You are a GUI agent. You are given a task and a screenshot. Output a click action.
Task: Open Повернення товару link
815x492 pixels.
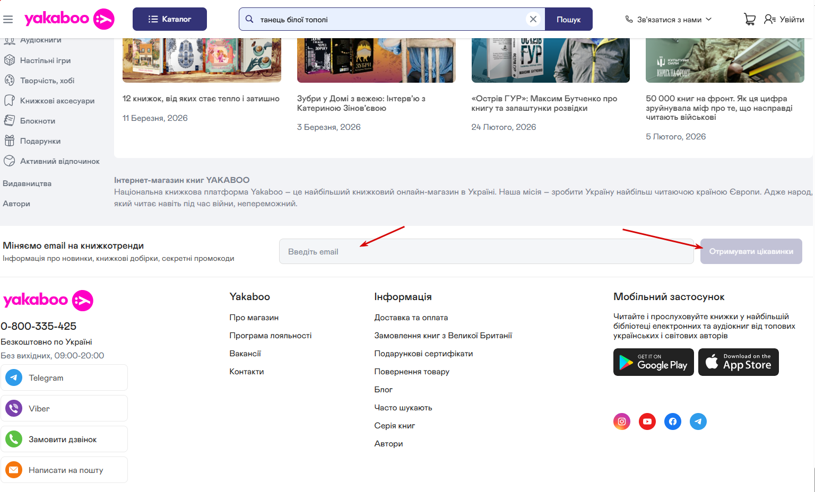tap(412, 372)
